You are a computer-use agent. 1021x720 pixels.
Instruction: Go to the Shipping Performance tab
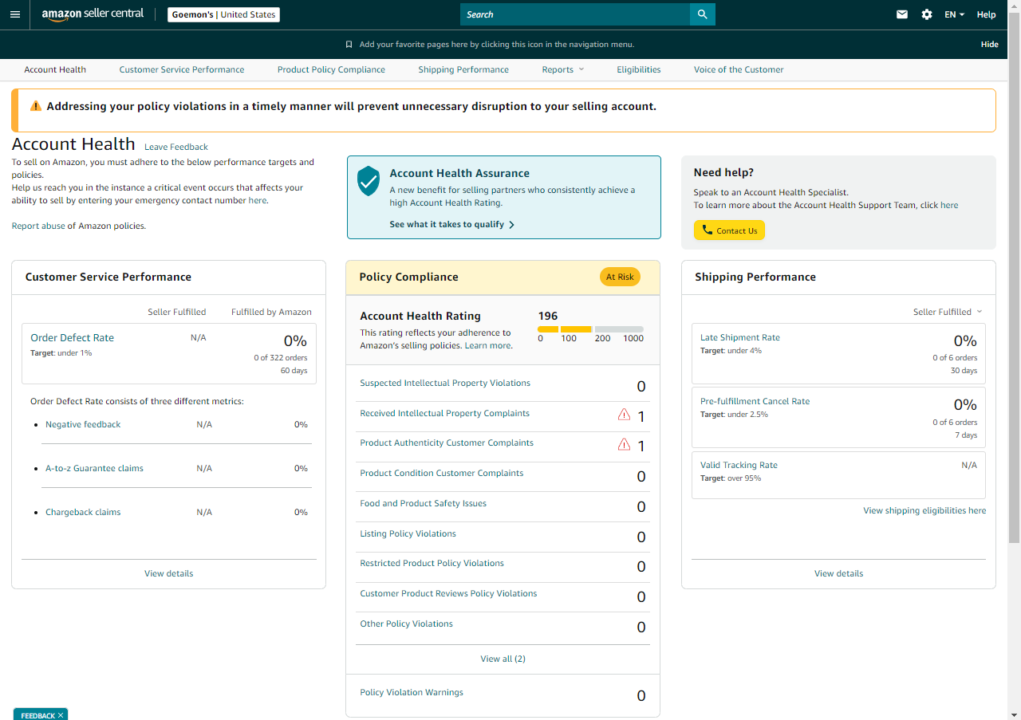coord(463,69)
